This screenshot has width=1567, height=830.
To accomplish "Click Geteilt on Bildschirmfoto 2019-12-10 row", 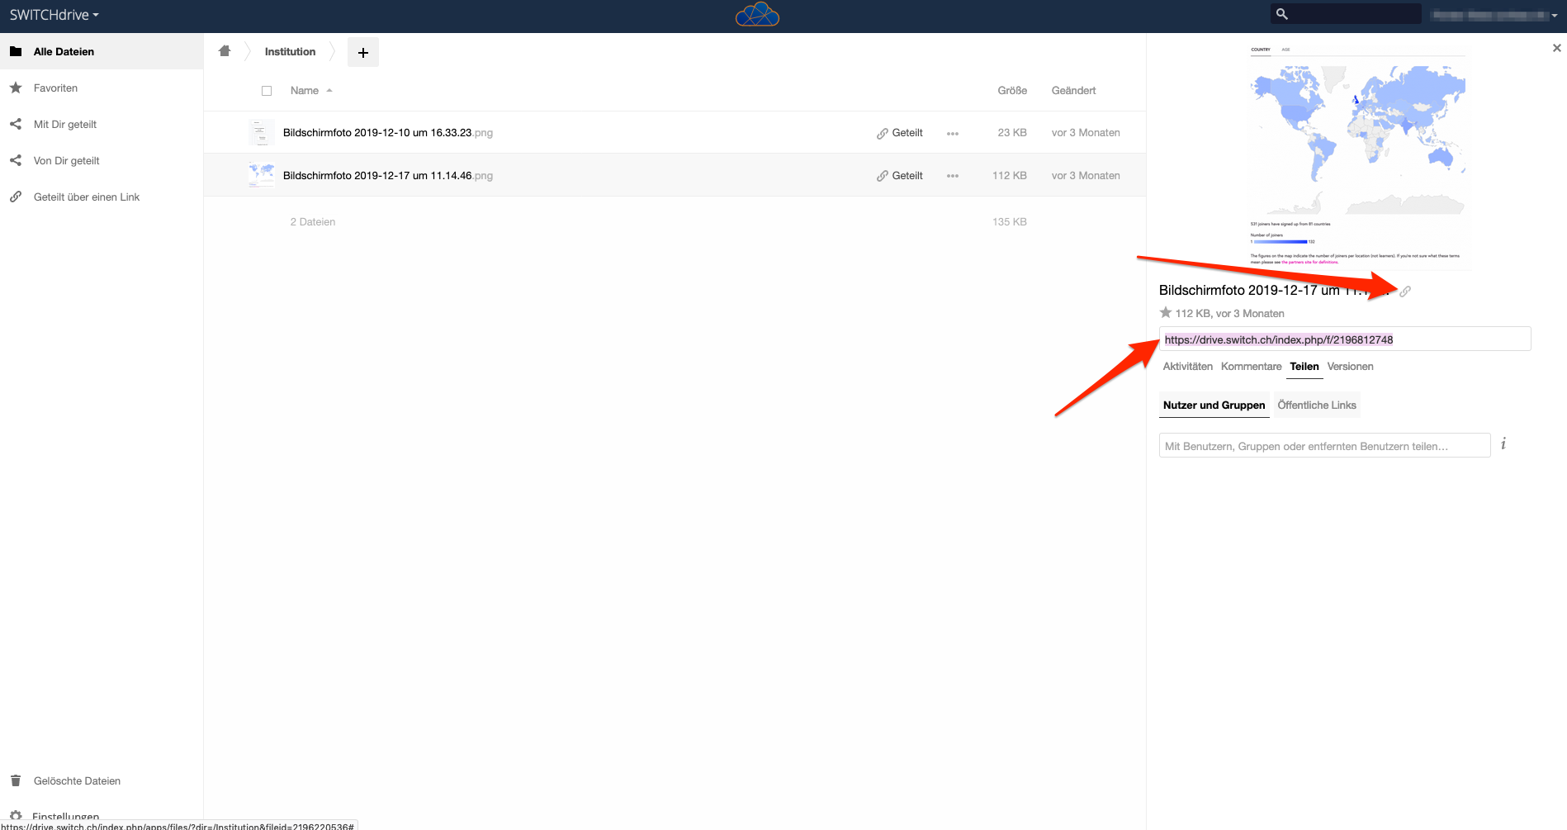I will click(900, 133).
